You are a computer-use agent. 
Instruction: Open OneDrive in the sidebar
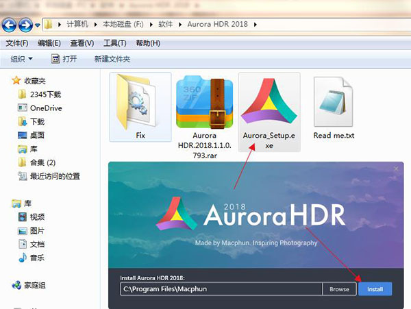pos(40,108)
